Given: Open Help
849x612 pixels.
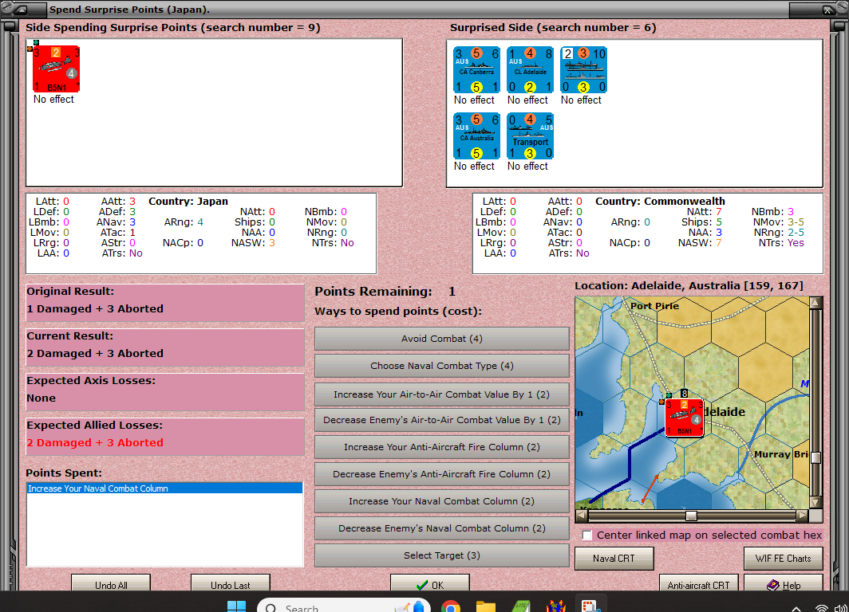Looking at the screenshot, I should pyautogui.click(x=784, y=584).
